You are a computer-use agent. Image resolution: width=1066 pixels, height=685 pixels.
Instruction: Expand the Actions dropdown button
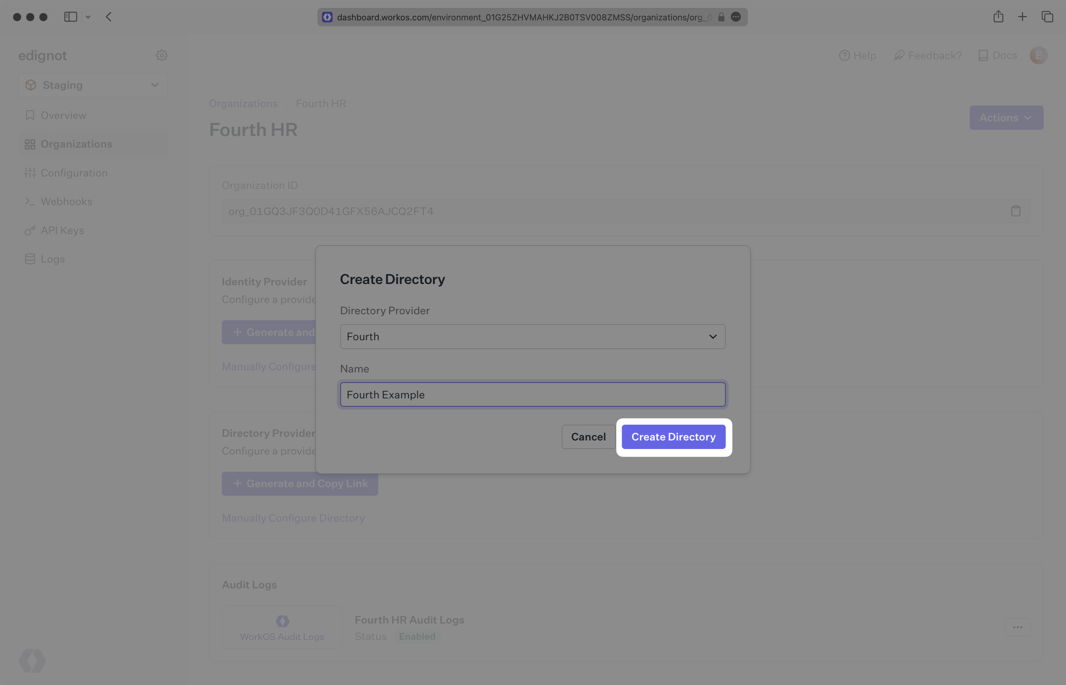(1006, 117)
